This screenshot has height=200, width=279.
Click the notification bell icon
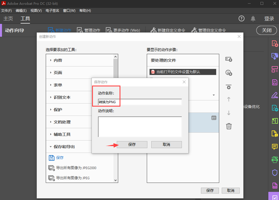tap(253, 19)
